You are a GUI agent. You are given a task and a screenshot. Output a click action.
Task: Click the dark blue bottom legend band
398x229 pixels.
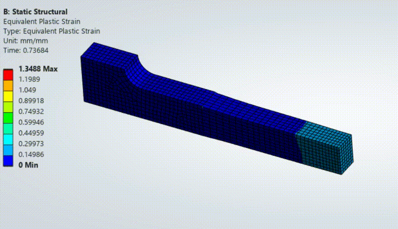[8, 160]
